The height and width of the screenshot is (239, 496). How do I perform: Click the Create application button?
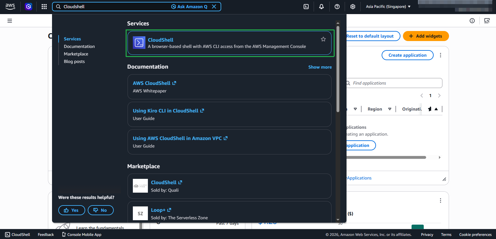coord(408,55)
